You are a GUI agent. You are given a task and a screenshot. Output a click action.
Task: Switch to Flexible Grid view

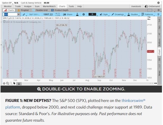40,10
